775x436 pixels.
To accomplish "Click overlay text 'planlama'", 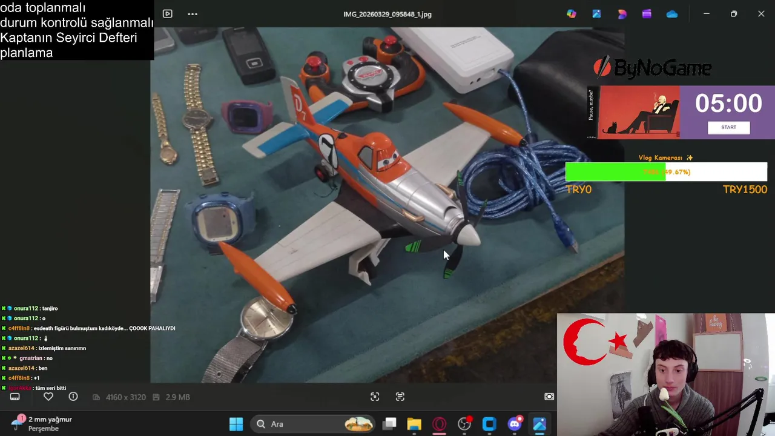I will click(27, 53).
